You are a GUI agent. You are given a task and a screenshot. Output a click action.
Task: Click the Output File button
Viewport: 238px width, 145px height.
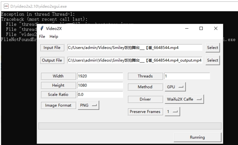click(x=52, y=60)
